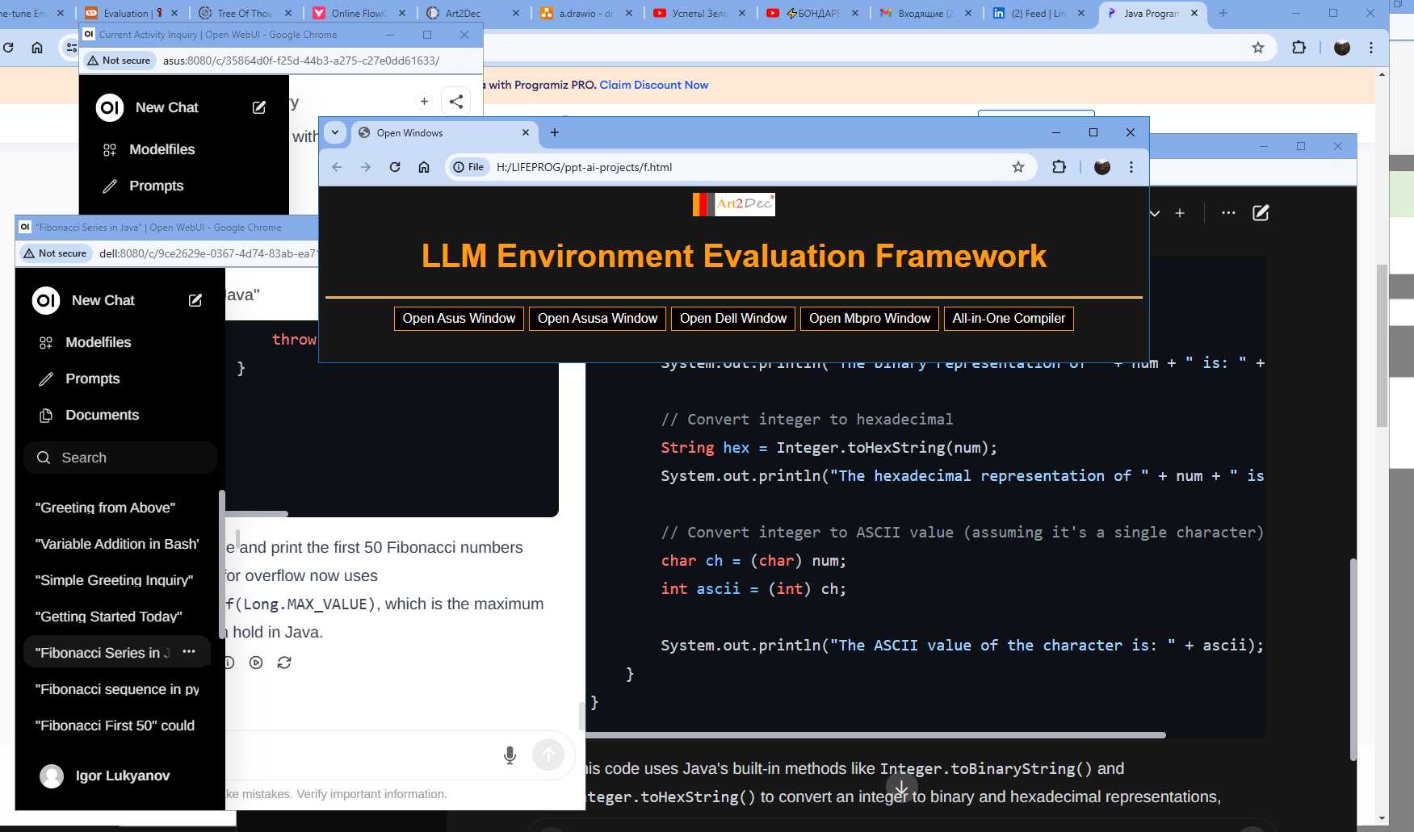Open the tab search chevron in Open Windows browser
Screen dimensions: 1414x832
tap(334, 132)
